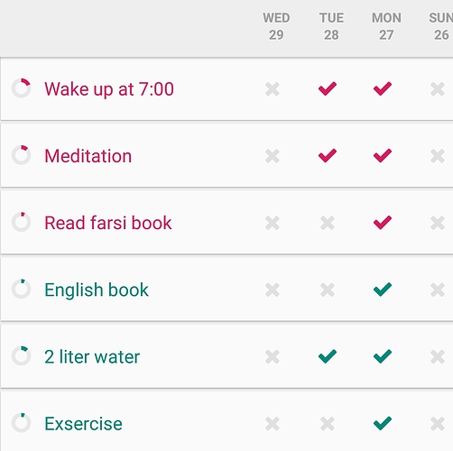This screenshot has width=453, height=451.
Task: Uncheck 2 liter water on Tuesday 28
Action: (328, 356)
